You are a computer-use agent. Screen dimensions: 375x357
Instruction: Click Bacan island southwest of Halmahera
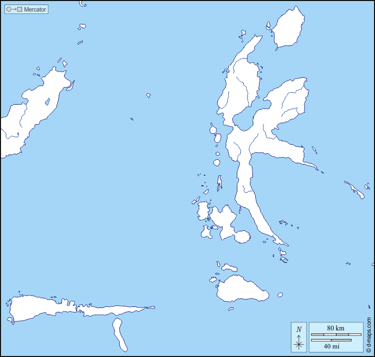pos(224,220)
